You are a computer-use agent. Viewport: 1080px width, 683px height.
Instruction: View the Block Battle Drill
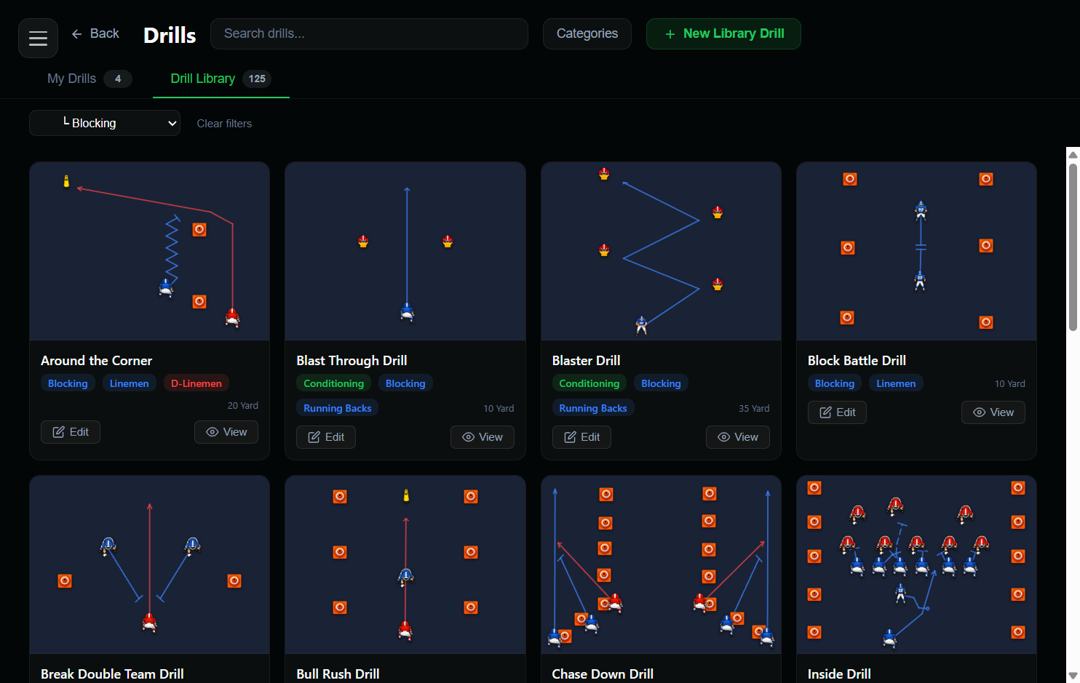(993, 412)
